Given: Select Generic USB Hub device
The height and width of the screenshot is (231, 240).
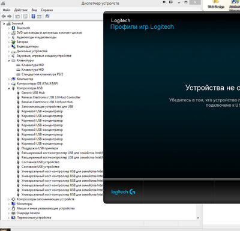Looking at the screenshot, I should (x=33, y=93).
